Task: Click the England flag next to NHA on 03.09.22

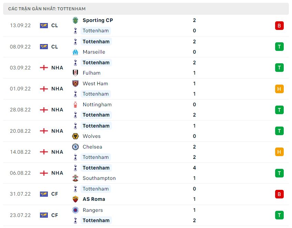Action: coord(43,67)
